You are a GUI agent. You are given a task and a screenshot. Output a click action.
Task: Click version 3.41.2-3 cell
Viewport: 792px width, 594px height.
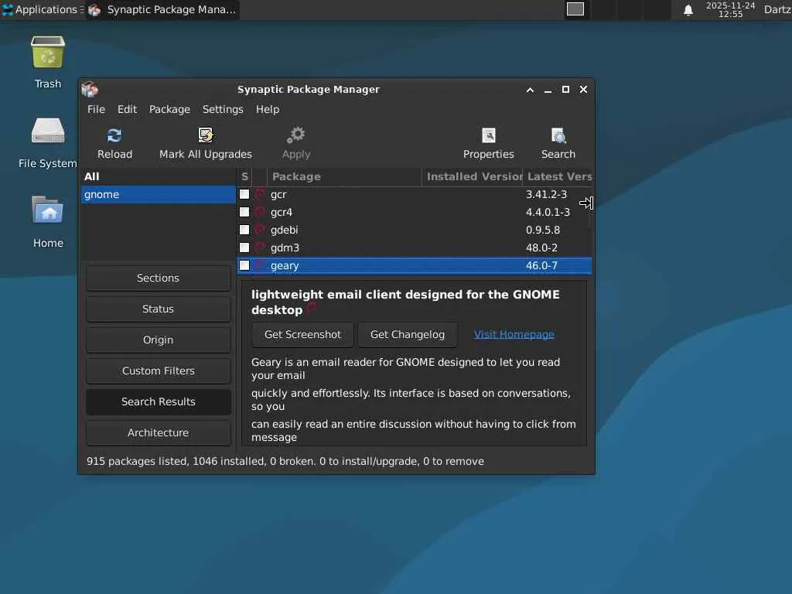[546, 194]
